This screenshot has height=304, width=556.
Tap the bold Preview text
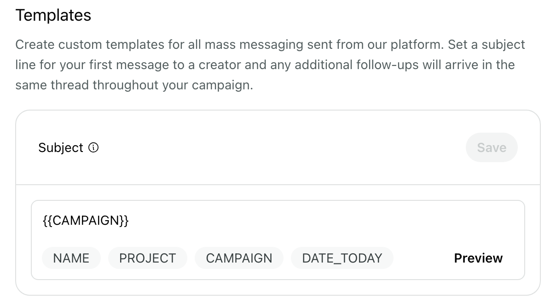478,258
